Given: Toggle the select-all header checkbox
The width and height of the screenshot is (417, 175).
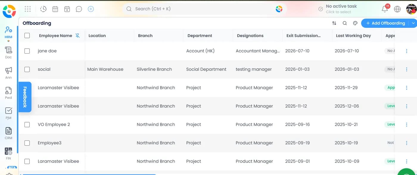Looking at the screenshot, I should click(x=27, y=36).
